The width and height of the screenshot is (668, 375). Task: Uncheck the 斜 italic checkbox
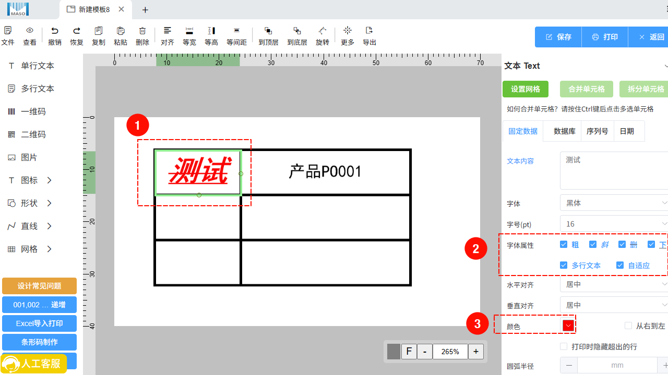[593, 244]
